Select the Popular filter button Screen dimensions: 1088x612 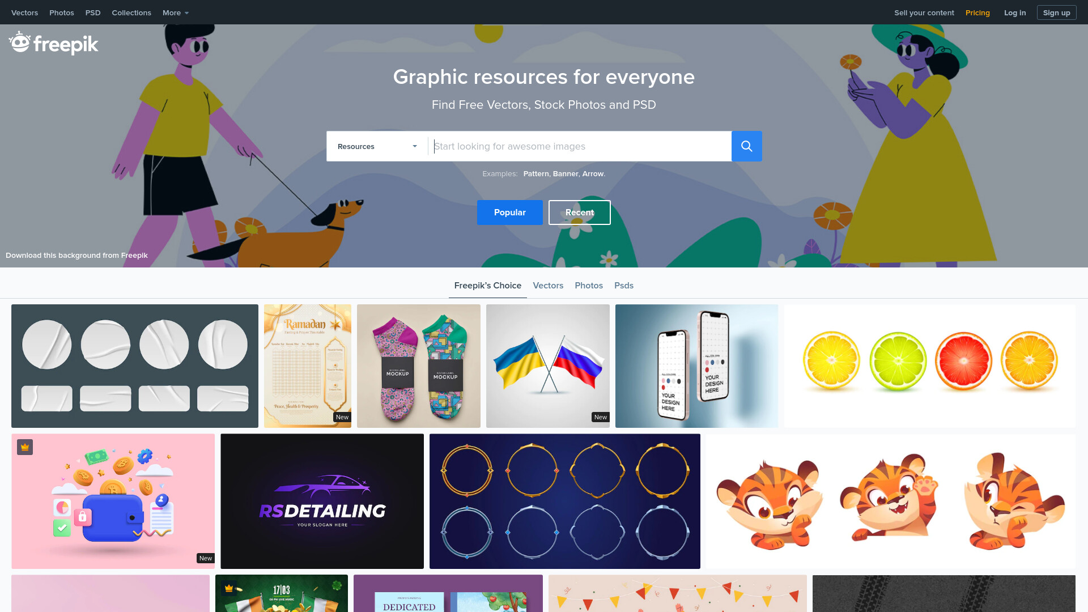[509, 212]
